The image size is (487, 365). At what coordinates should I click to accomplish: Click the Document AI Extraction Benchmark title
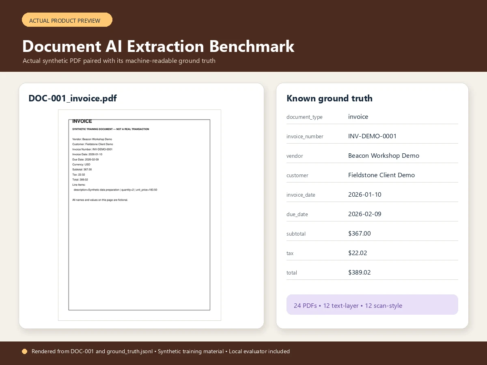(x=158, y=46)
